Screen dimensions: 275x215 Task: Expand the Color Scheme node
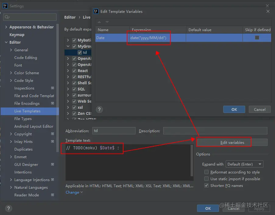point(11,73)
